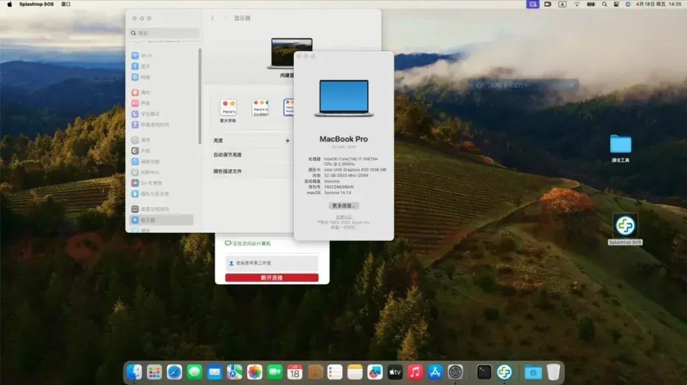Open App Store from the Dock

click(435, 372)
